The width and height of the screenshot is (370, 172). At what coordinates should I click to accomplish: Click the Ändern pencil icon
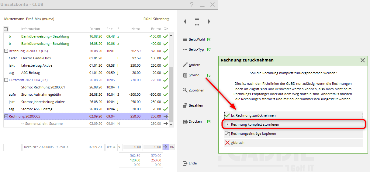click(x=185, y=65)
